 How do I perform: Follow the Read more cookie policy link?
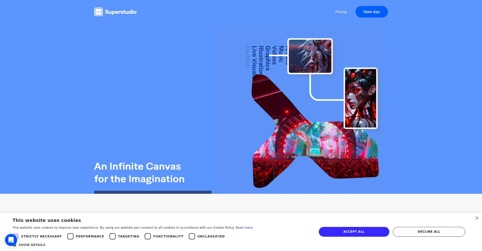pyautogui.click(x=244, y=228)
